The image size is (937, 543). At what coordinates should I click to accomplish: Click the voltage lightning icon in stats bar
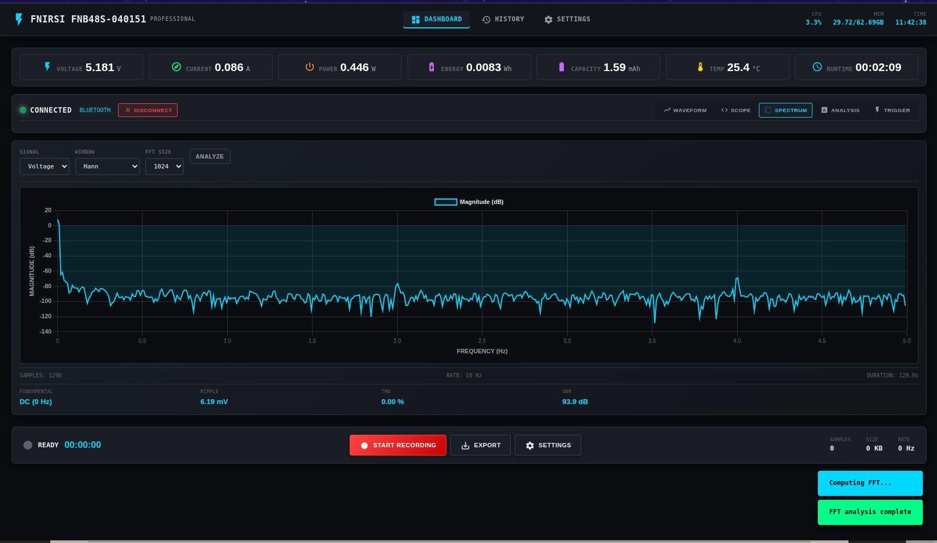pyautogui.click(x=48, y=67)
